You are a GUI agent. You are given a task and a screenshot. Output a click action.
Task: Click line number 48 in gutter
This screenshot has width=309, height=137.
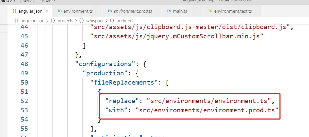point(24,64)
